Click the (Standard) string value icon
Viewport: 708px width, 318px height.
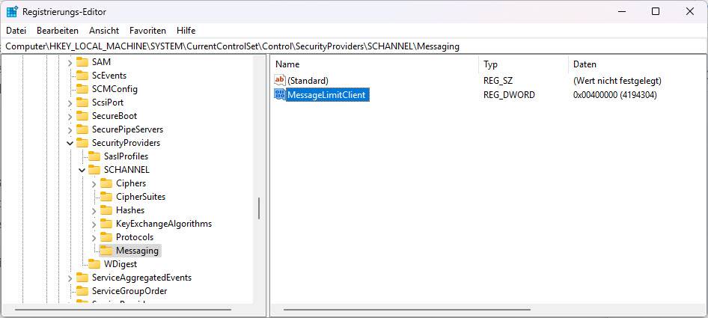(x=280, y=80)
